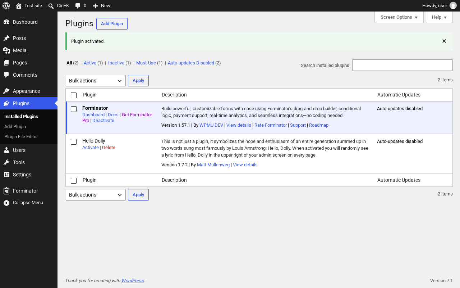Click the Comments bubble icon in sidebar
460x288 pixels.
pyautogui.click(x=6, y=75)
